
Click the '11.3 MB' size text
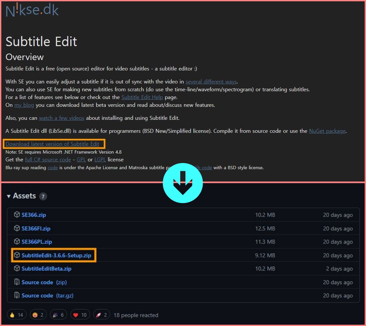pyautogui.click(x=265, y=242)
